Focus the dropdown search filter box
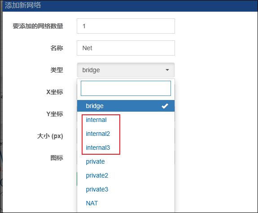 click(x=126, y=88)
